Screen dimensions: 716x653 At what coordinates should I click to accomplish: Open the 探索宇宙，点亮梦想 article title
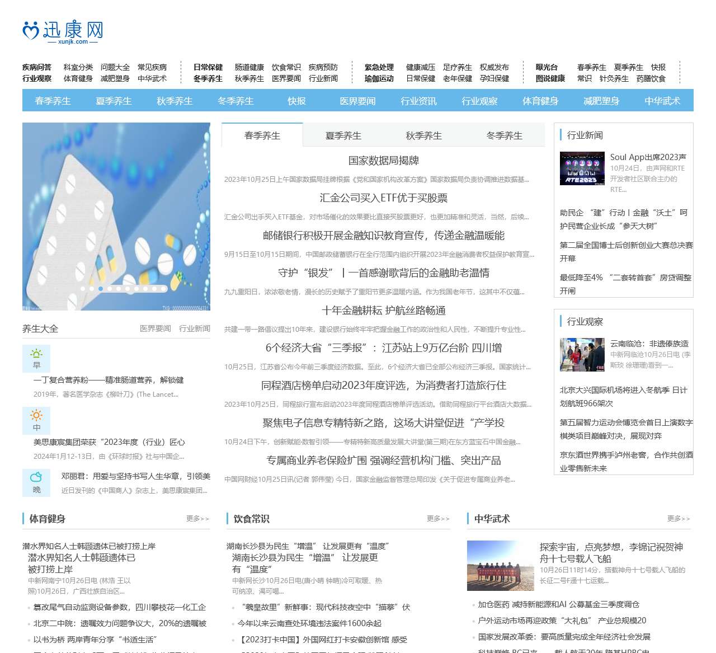click(x=611, y=553)
